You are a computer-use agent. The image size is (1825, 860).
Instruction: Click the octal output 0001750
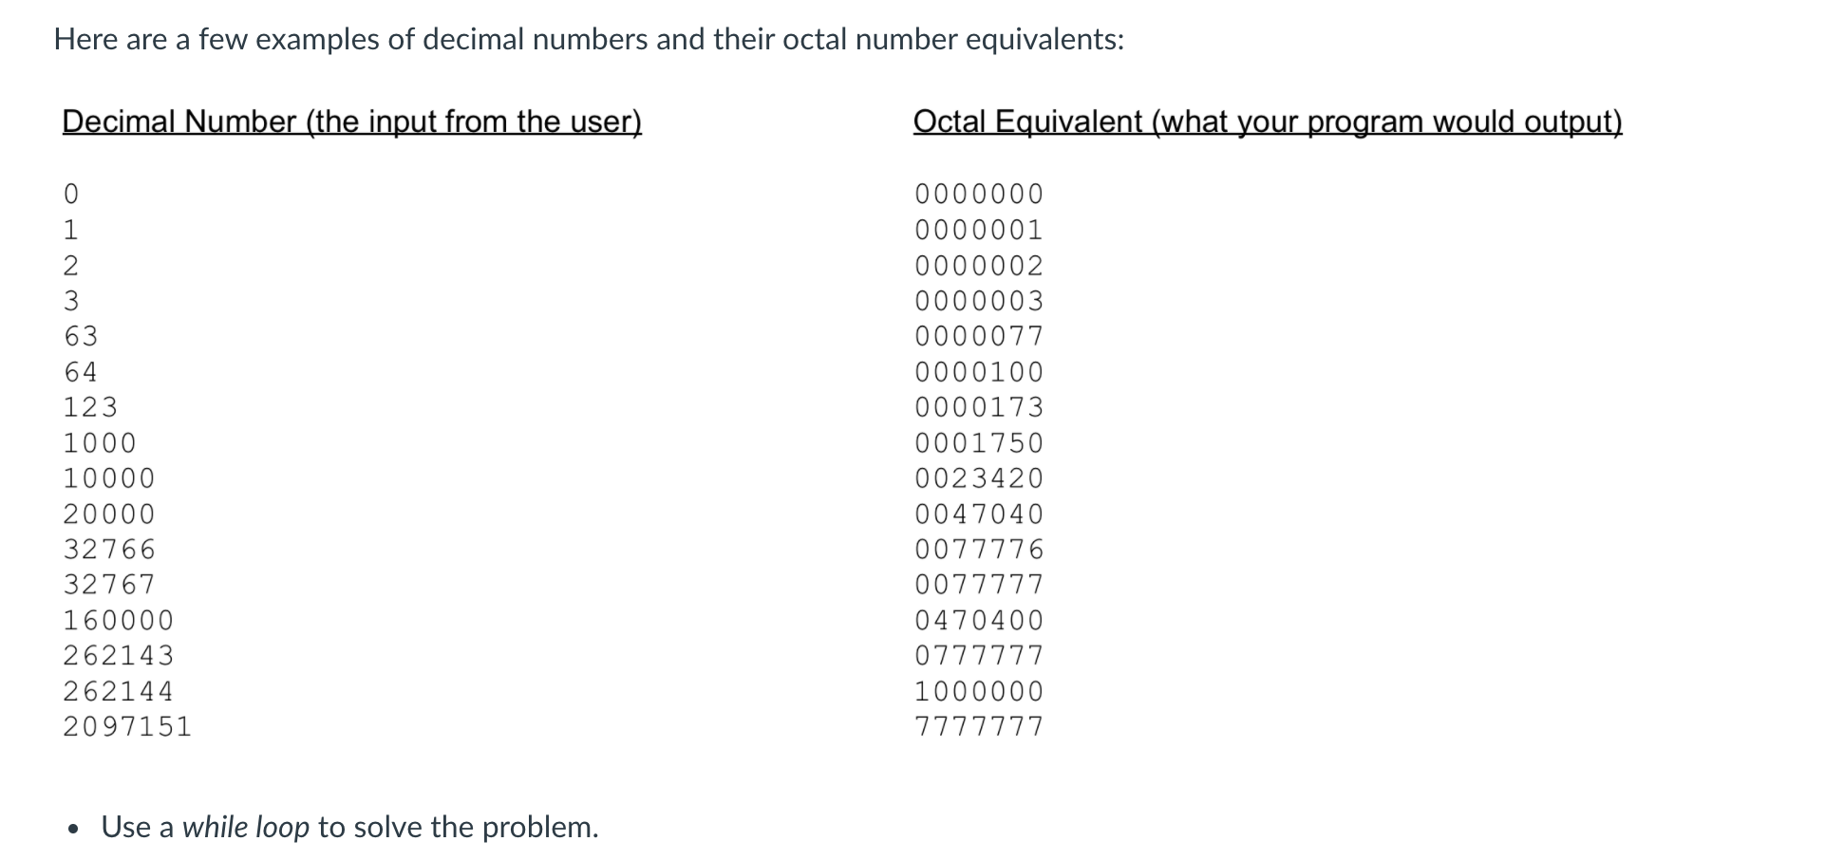978,443
